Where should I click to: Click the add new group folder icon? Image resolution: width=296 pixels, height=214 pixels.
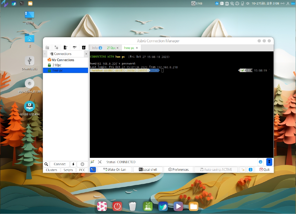(47, 47)
